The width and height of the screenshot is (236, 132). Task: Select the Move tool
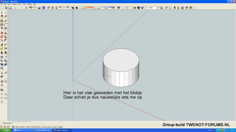(2, 33)
